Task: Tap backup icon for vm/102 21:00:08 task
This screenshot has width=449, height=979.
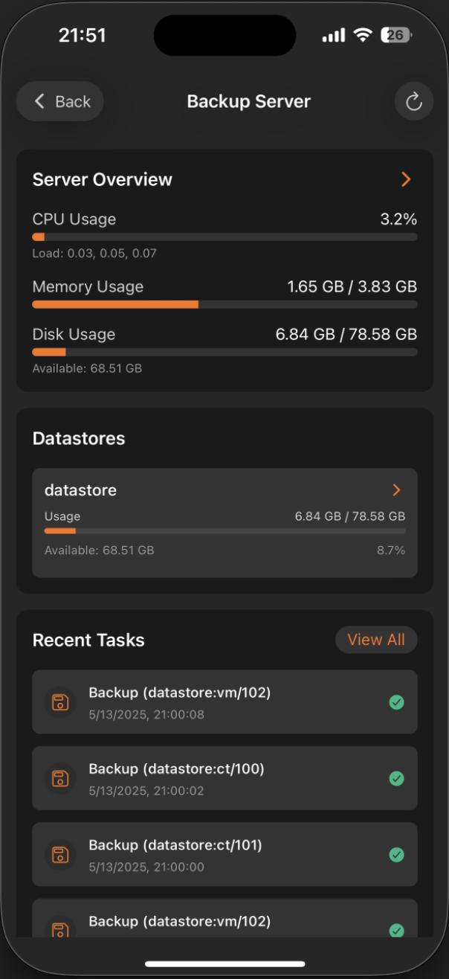Action: (x=60, y=702)
